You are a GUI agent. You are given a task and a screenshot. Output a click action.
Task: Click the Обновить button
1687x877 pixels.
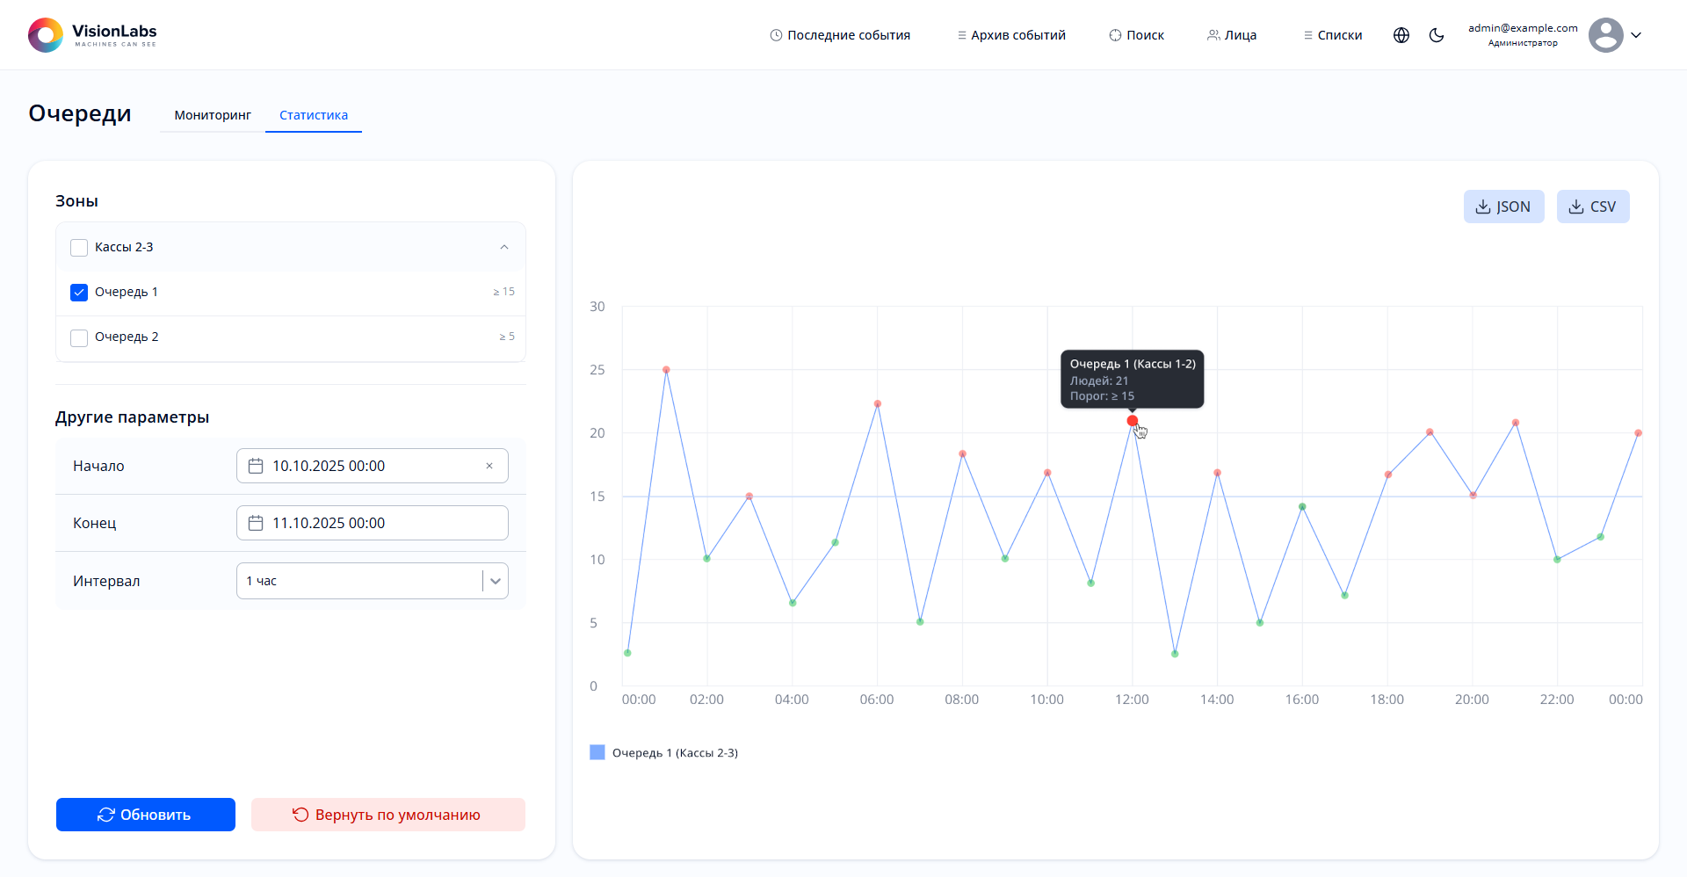[146, 815]
